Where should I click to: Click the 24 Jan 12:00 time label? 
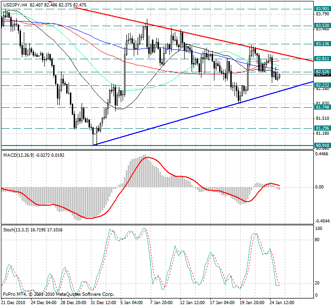(283, 303)
